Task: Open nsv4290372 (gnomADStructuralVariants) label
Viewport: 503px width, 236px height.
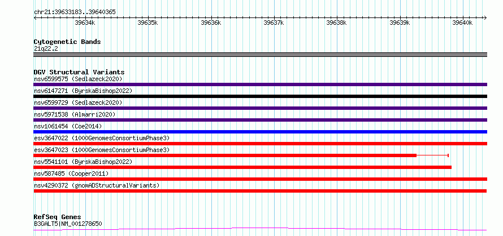Action: click(97, 185)
